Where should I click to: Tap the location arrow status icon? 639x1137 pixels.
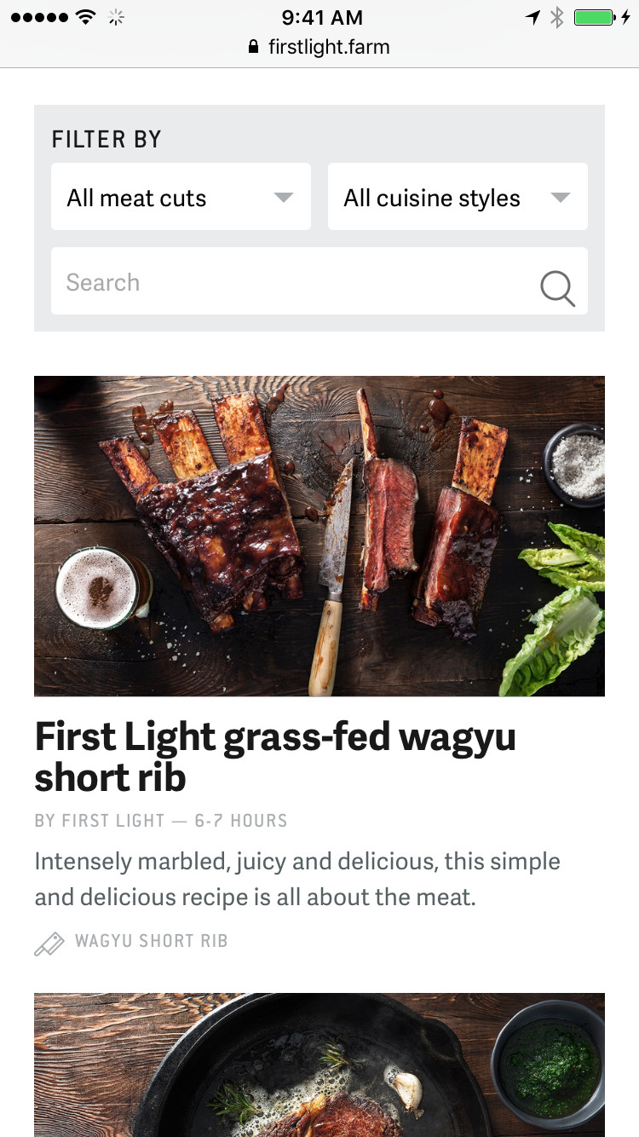[x=532, y=17]
